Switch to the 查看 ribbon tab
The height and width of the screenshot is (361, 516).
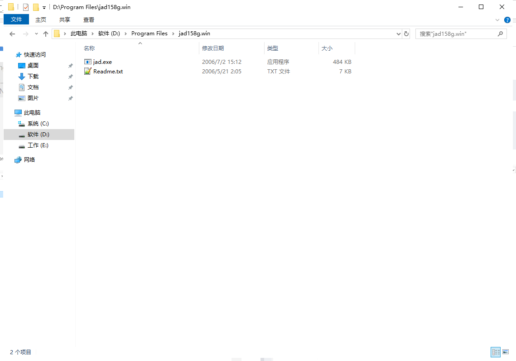point(88,19)
